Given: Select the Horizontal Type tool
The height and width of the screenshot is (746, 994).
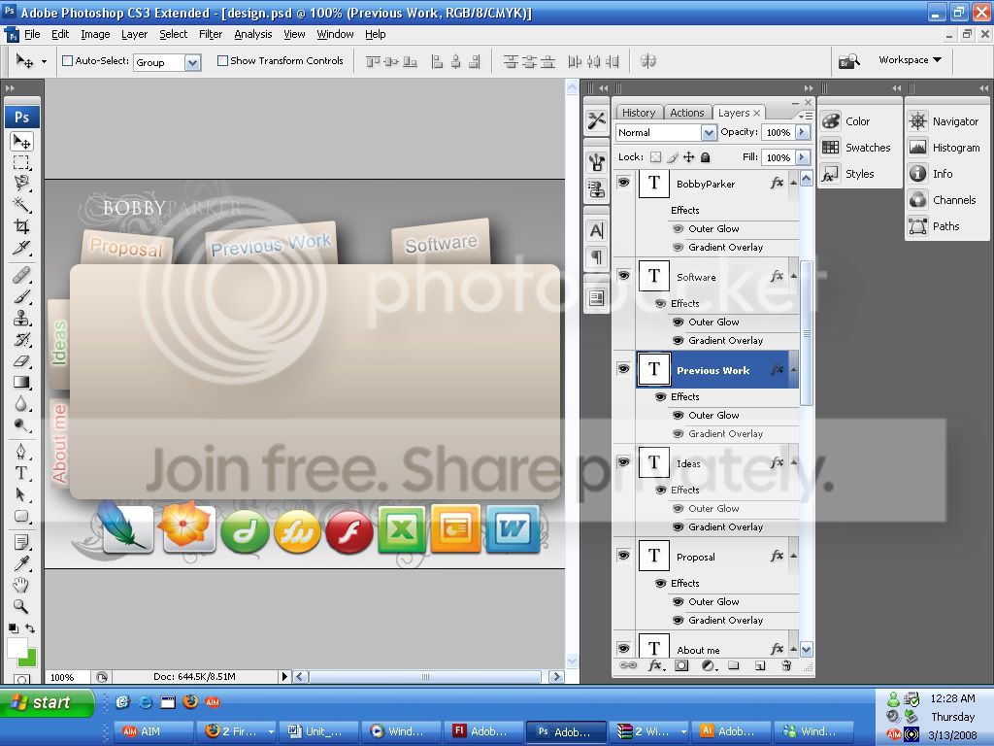Looking at the screenshot, I should 21,473.
